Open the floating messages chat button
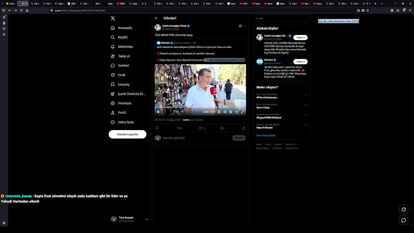This screenshot has height=233, width=414. (404, 220)
